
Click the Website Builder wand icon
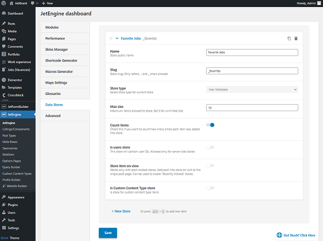point(4,186)
